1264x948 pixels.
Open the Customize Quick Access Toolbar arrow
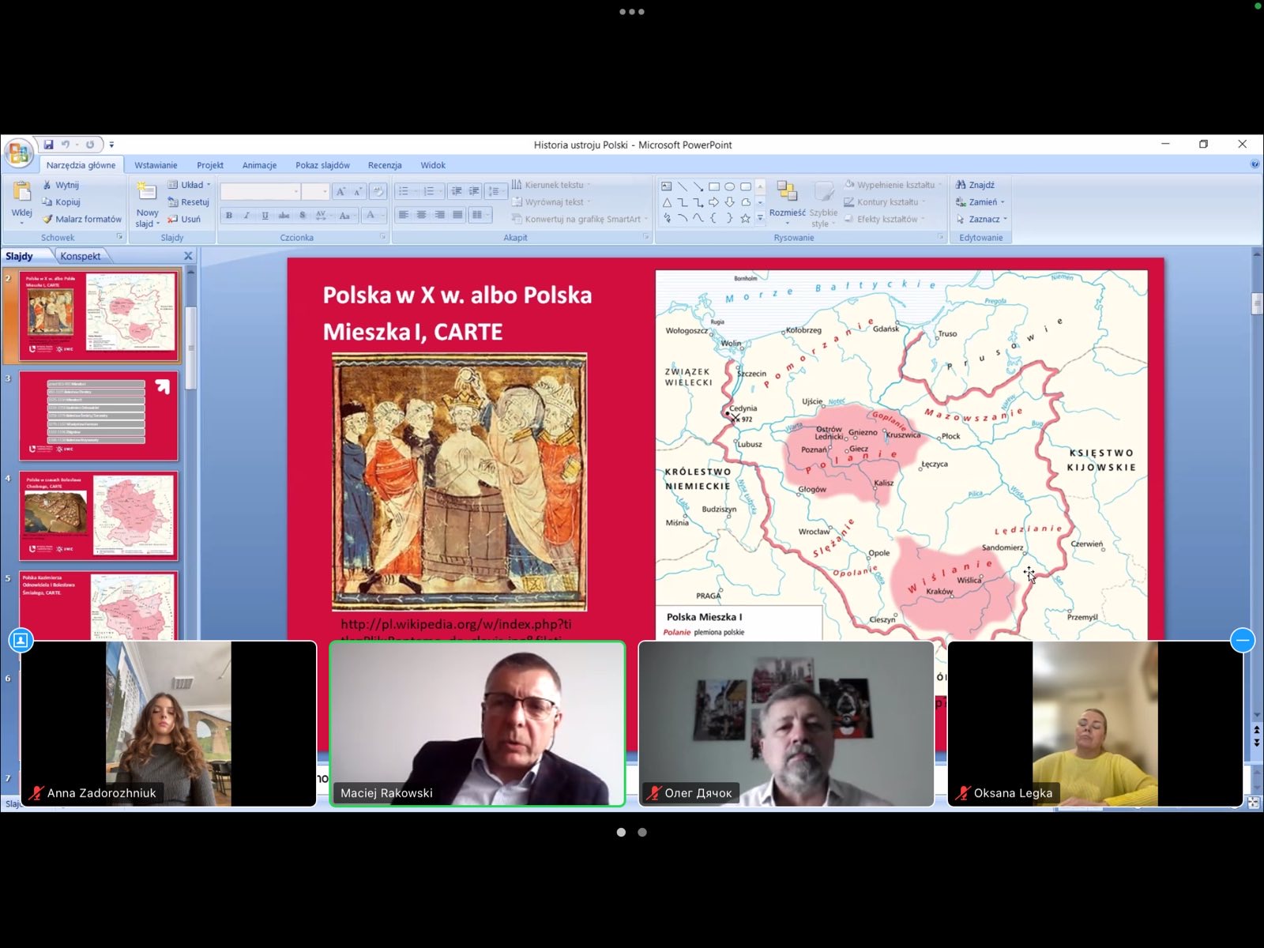111,145
